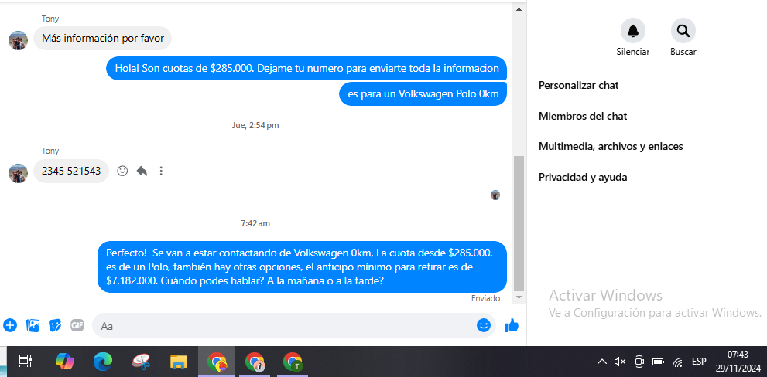Launch Microsoft Edge from taskbar
Image resolution: width=767 pixels, height=377 pixels.
coord(103,362)
